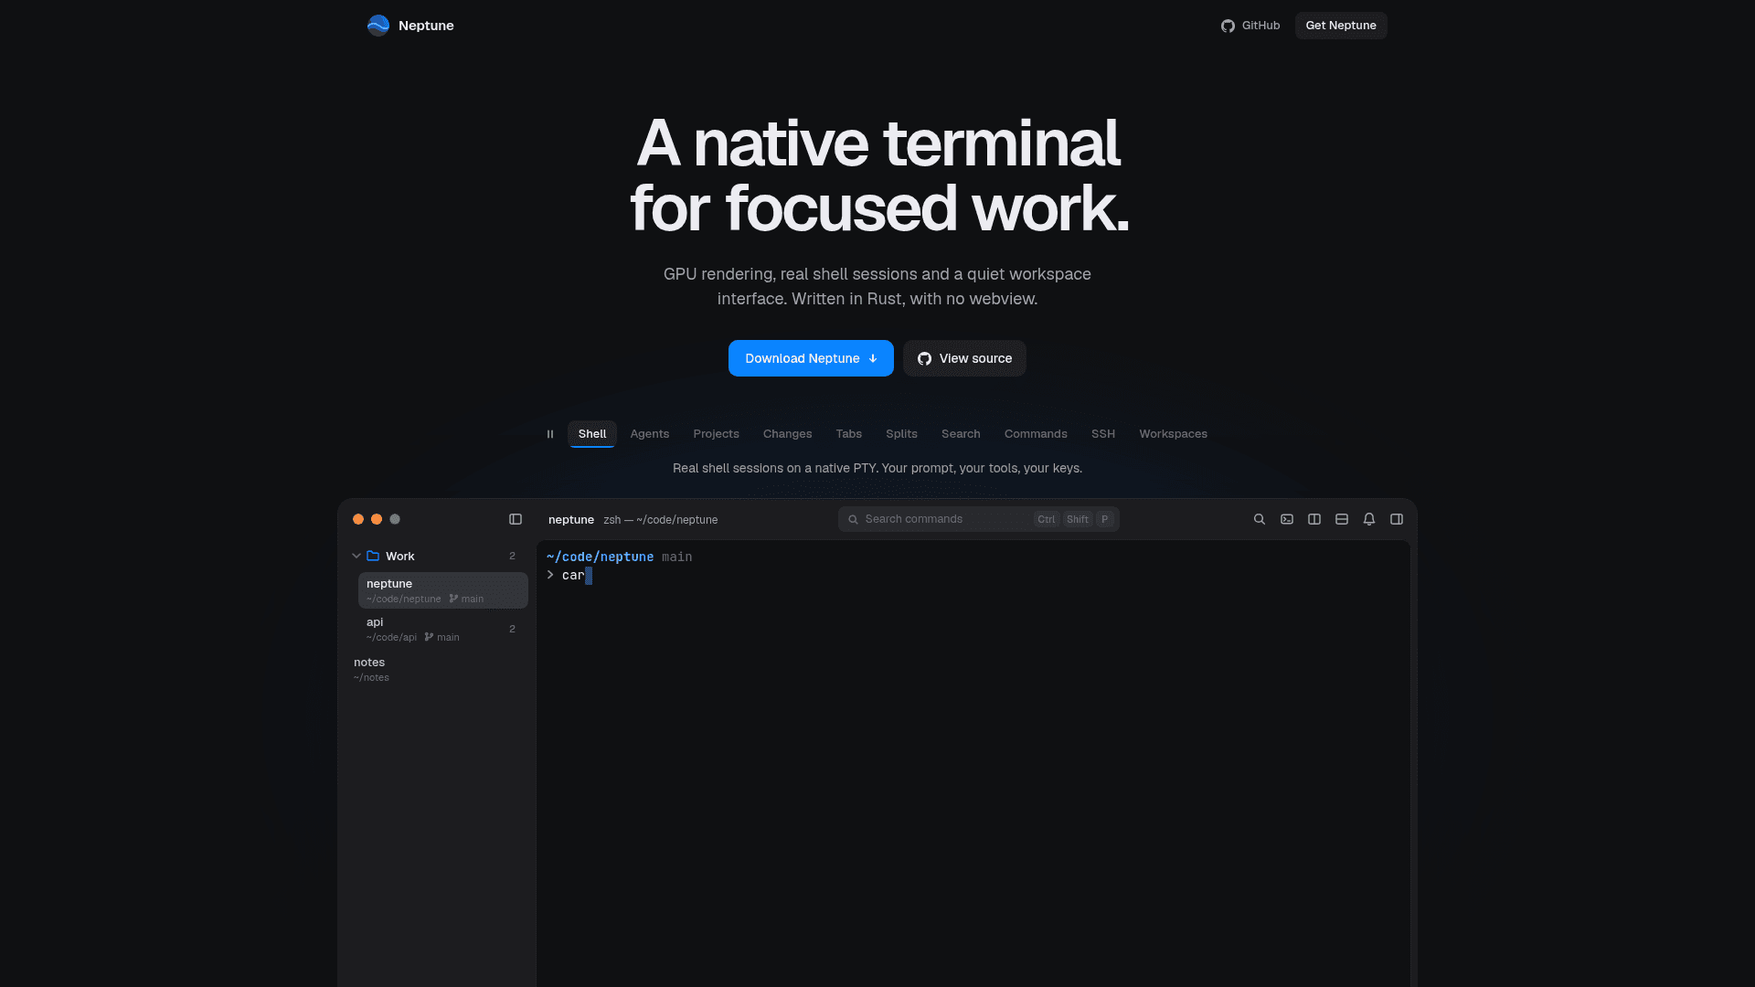Open the Commands tab

(1036, 434)
